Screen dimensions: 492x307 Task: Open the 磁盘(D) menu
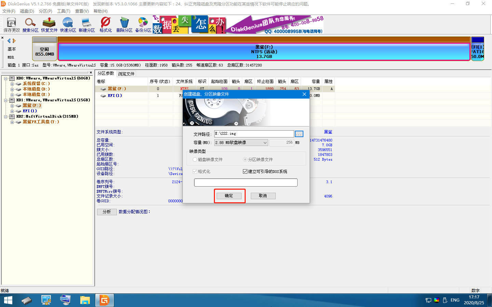[x=27, y=11]
